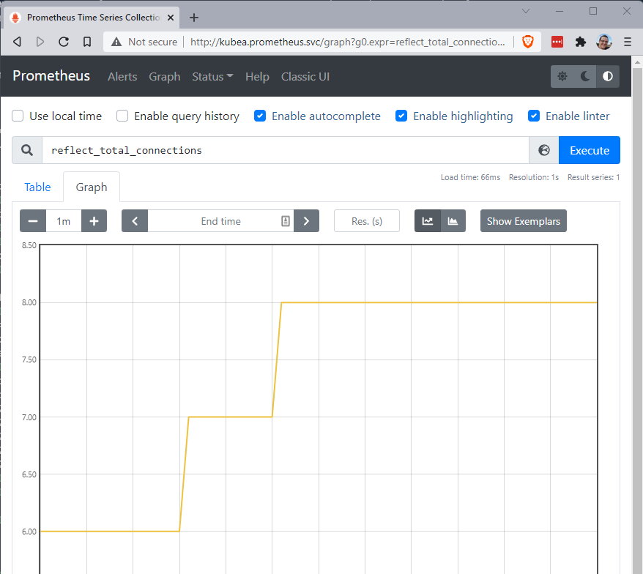This screenshot has height=574, width=643.
Task: Show stacked area graph
Action: pos(453,221)
